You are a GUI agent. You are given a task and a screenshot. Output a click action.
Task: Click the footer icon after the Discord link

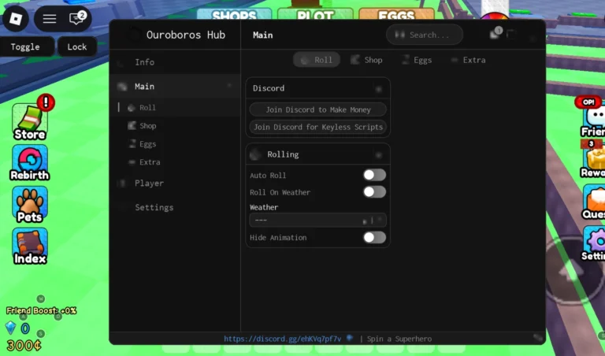click(x=350, y=338)
